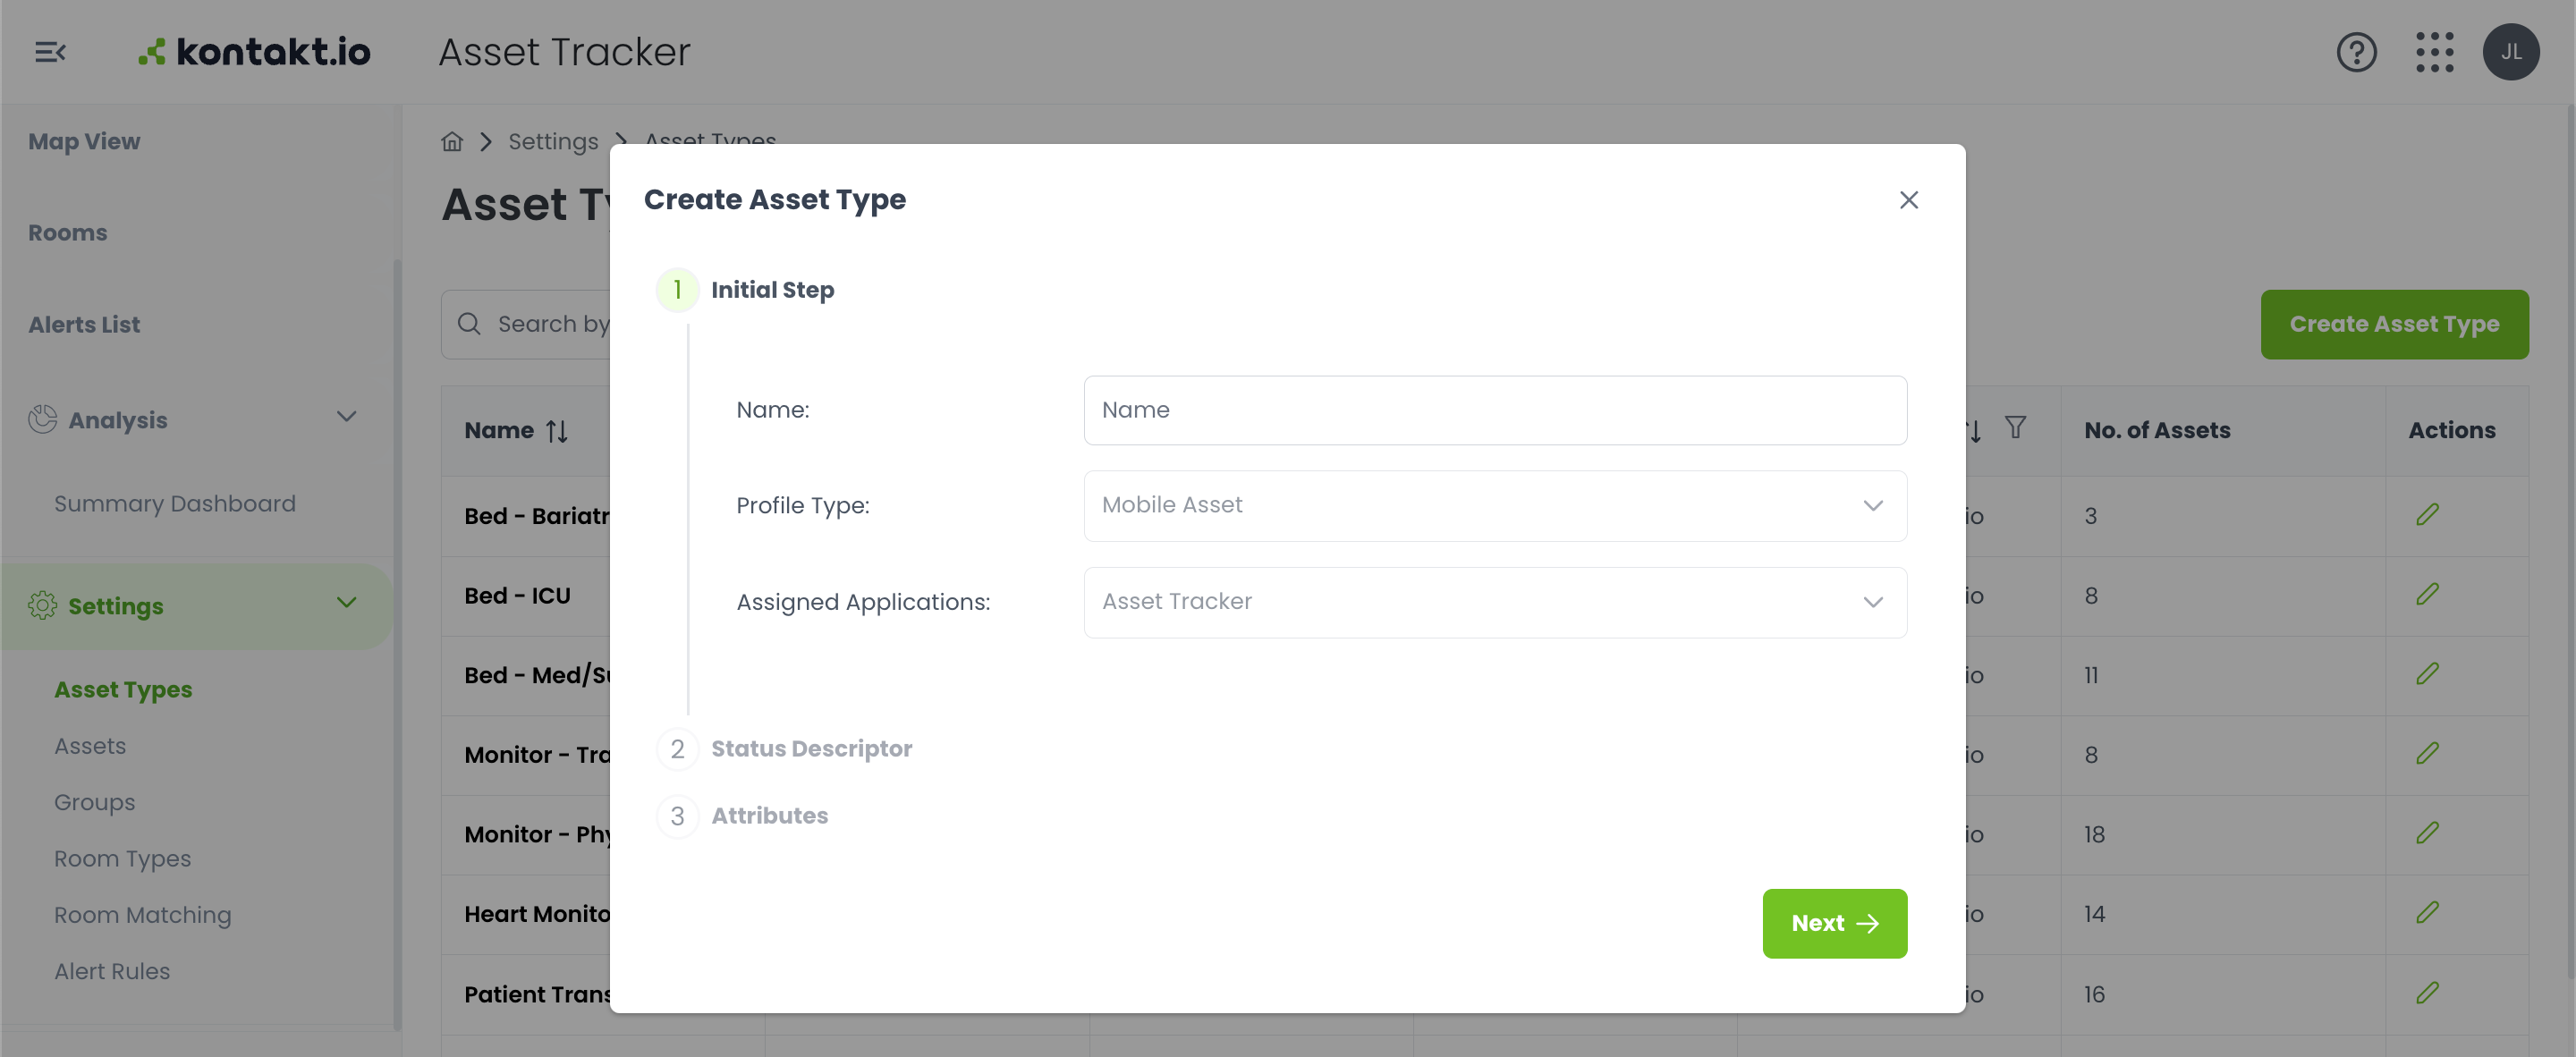This screenshot has width=2576, height=1057.
Task: Click the search magnifier icon
Action: click(469, 324)
